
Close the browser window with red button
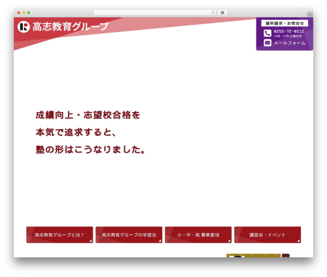pos(19,12)
